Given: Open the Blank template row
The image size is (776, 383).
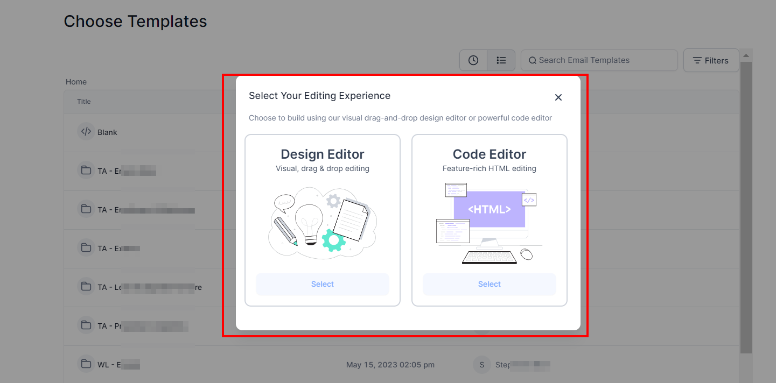Looking at the screenshot, I should (x=401, y=132).
